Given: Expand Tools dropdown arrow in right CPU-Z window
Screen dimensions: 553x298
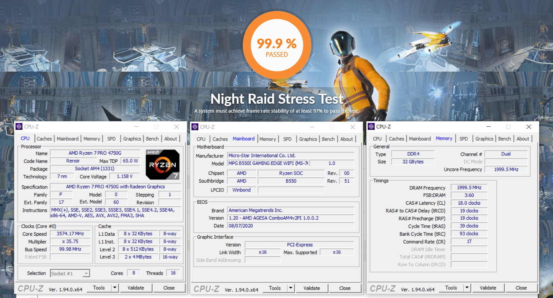Looking at the screenshot, I should coord(467,288).
